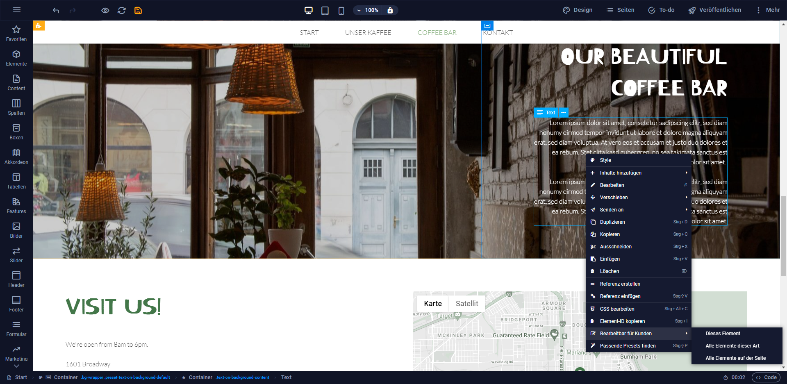Image resolution: width=787 pixels, height=384 pixels.
Task: Choose Ausschneiden in the context menu
Action: 639,247
